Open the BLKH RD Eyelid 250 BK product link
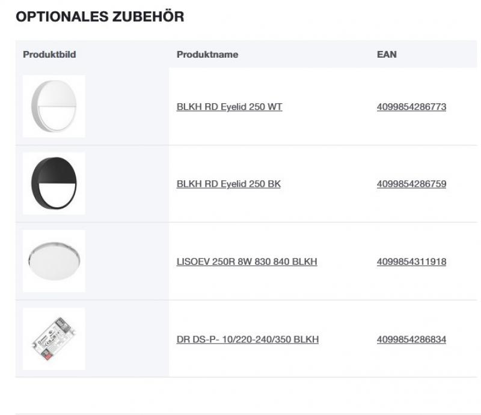This screenshot has width=481, height=415. click(x=229, y=184)
